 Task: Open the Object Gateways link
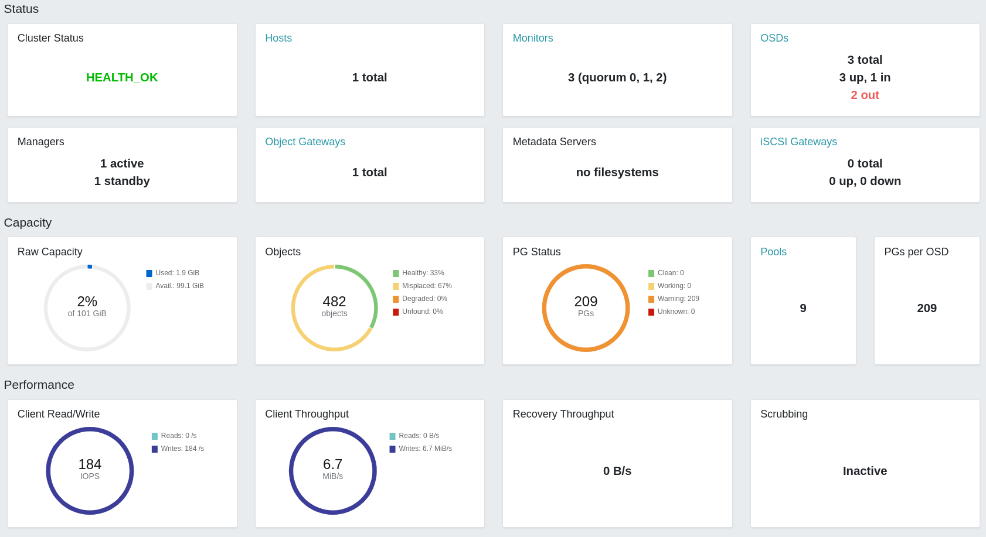click(305, 142)
